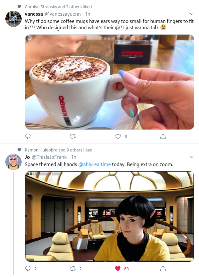Open the 1h timestamp on Jo's tweet
This screenshot has width=199, height=277.
[74, 157]
